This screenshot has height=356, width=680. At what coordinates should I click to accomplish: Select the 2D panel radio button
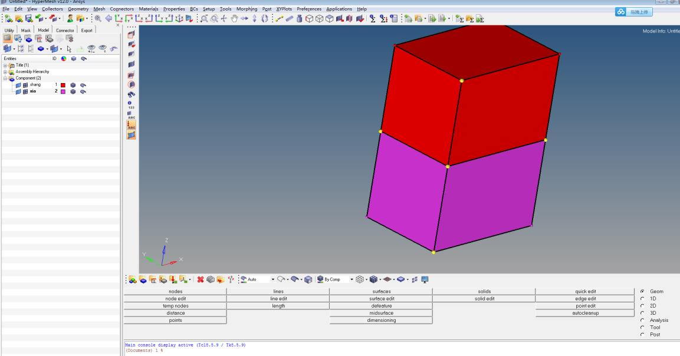(x=642, y=306)
